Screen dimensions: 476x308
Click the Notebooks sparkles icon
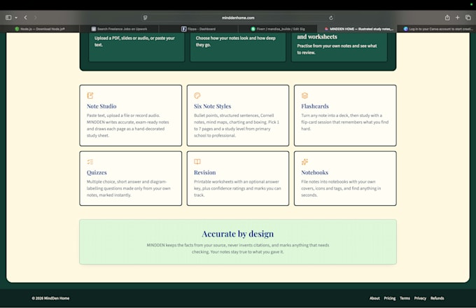(x=304, y=162)
